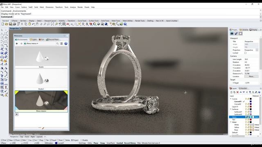Click the filter funnel icon in Layers panel
262x147 pixels.
[250, 92]
